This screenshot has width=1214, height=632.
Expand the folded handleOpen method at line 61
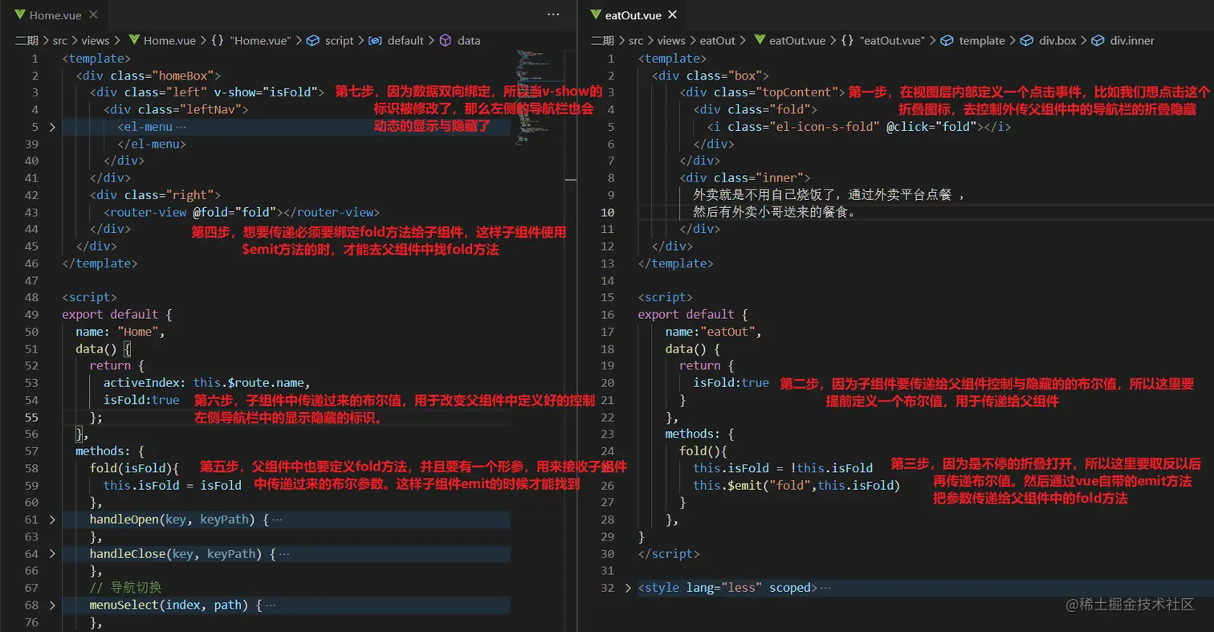coord(52,520)
